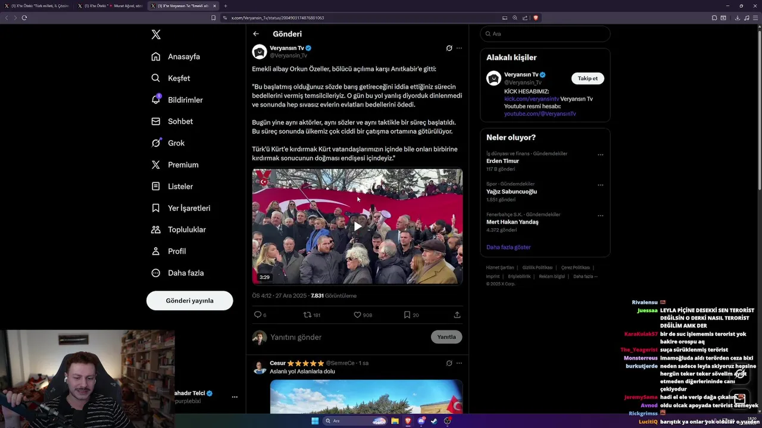
Task: Click the reply icon with 6 replies
Action: tap(258, 315)
